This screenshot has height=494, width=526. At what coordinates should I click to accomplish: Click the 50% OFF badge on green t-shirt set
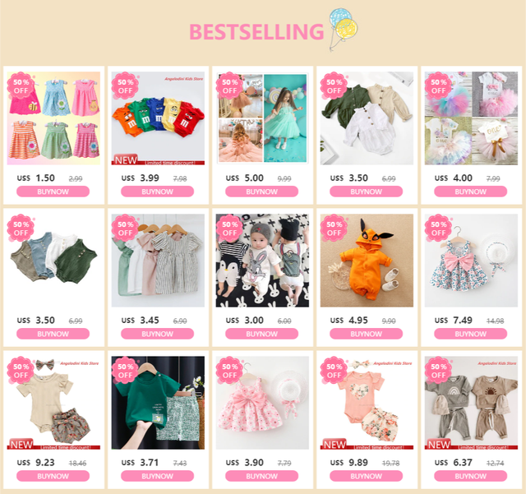tap(126, 371)
